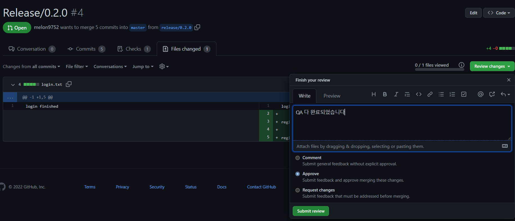This screenshot has width=515, height=221.
Task: Expand hidden lines above diff hunk
Action: coord(10,97)
